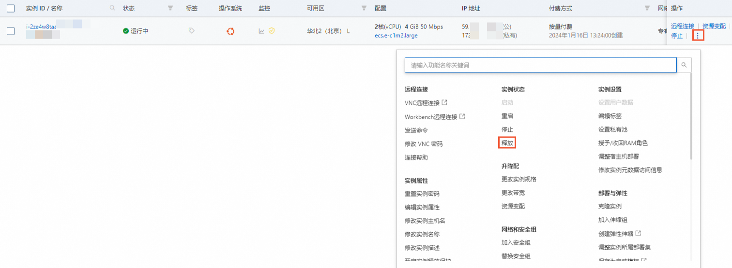Click the 操作系统 column header
The width and height of the screenshot is (732, 268).
[230, 8]
